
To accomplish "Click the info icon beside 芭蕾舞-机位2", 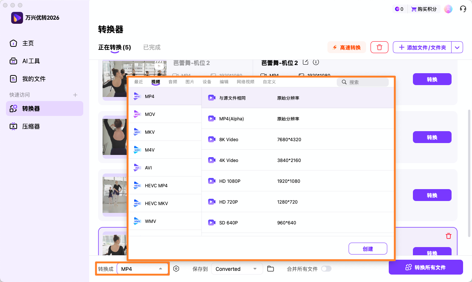I will [316, 62].
